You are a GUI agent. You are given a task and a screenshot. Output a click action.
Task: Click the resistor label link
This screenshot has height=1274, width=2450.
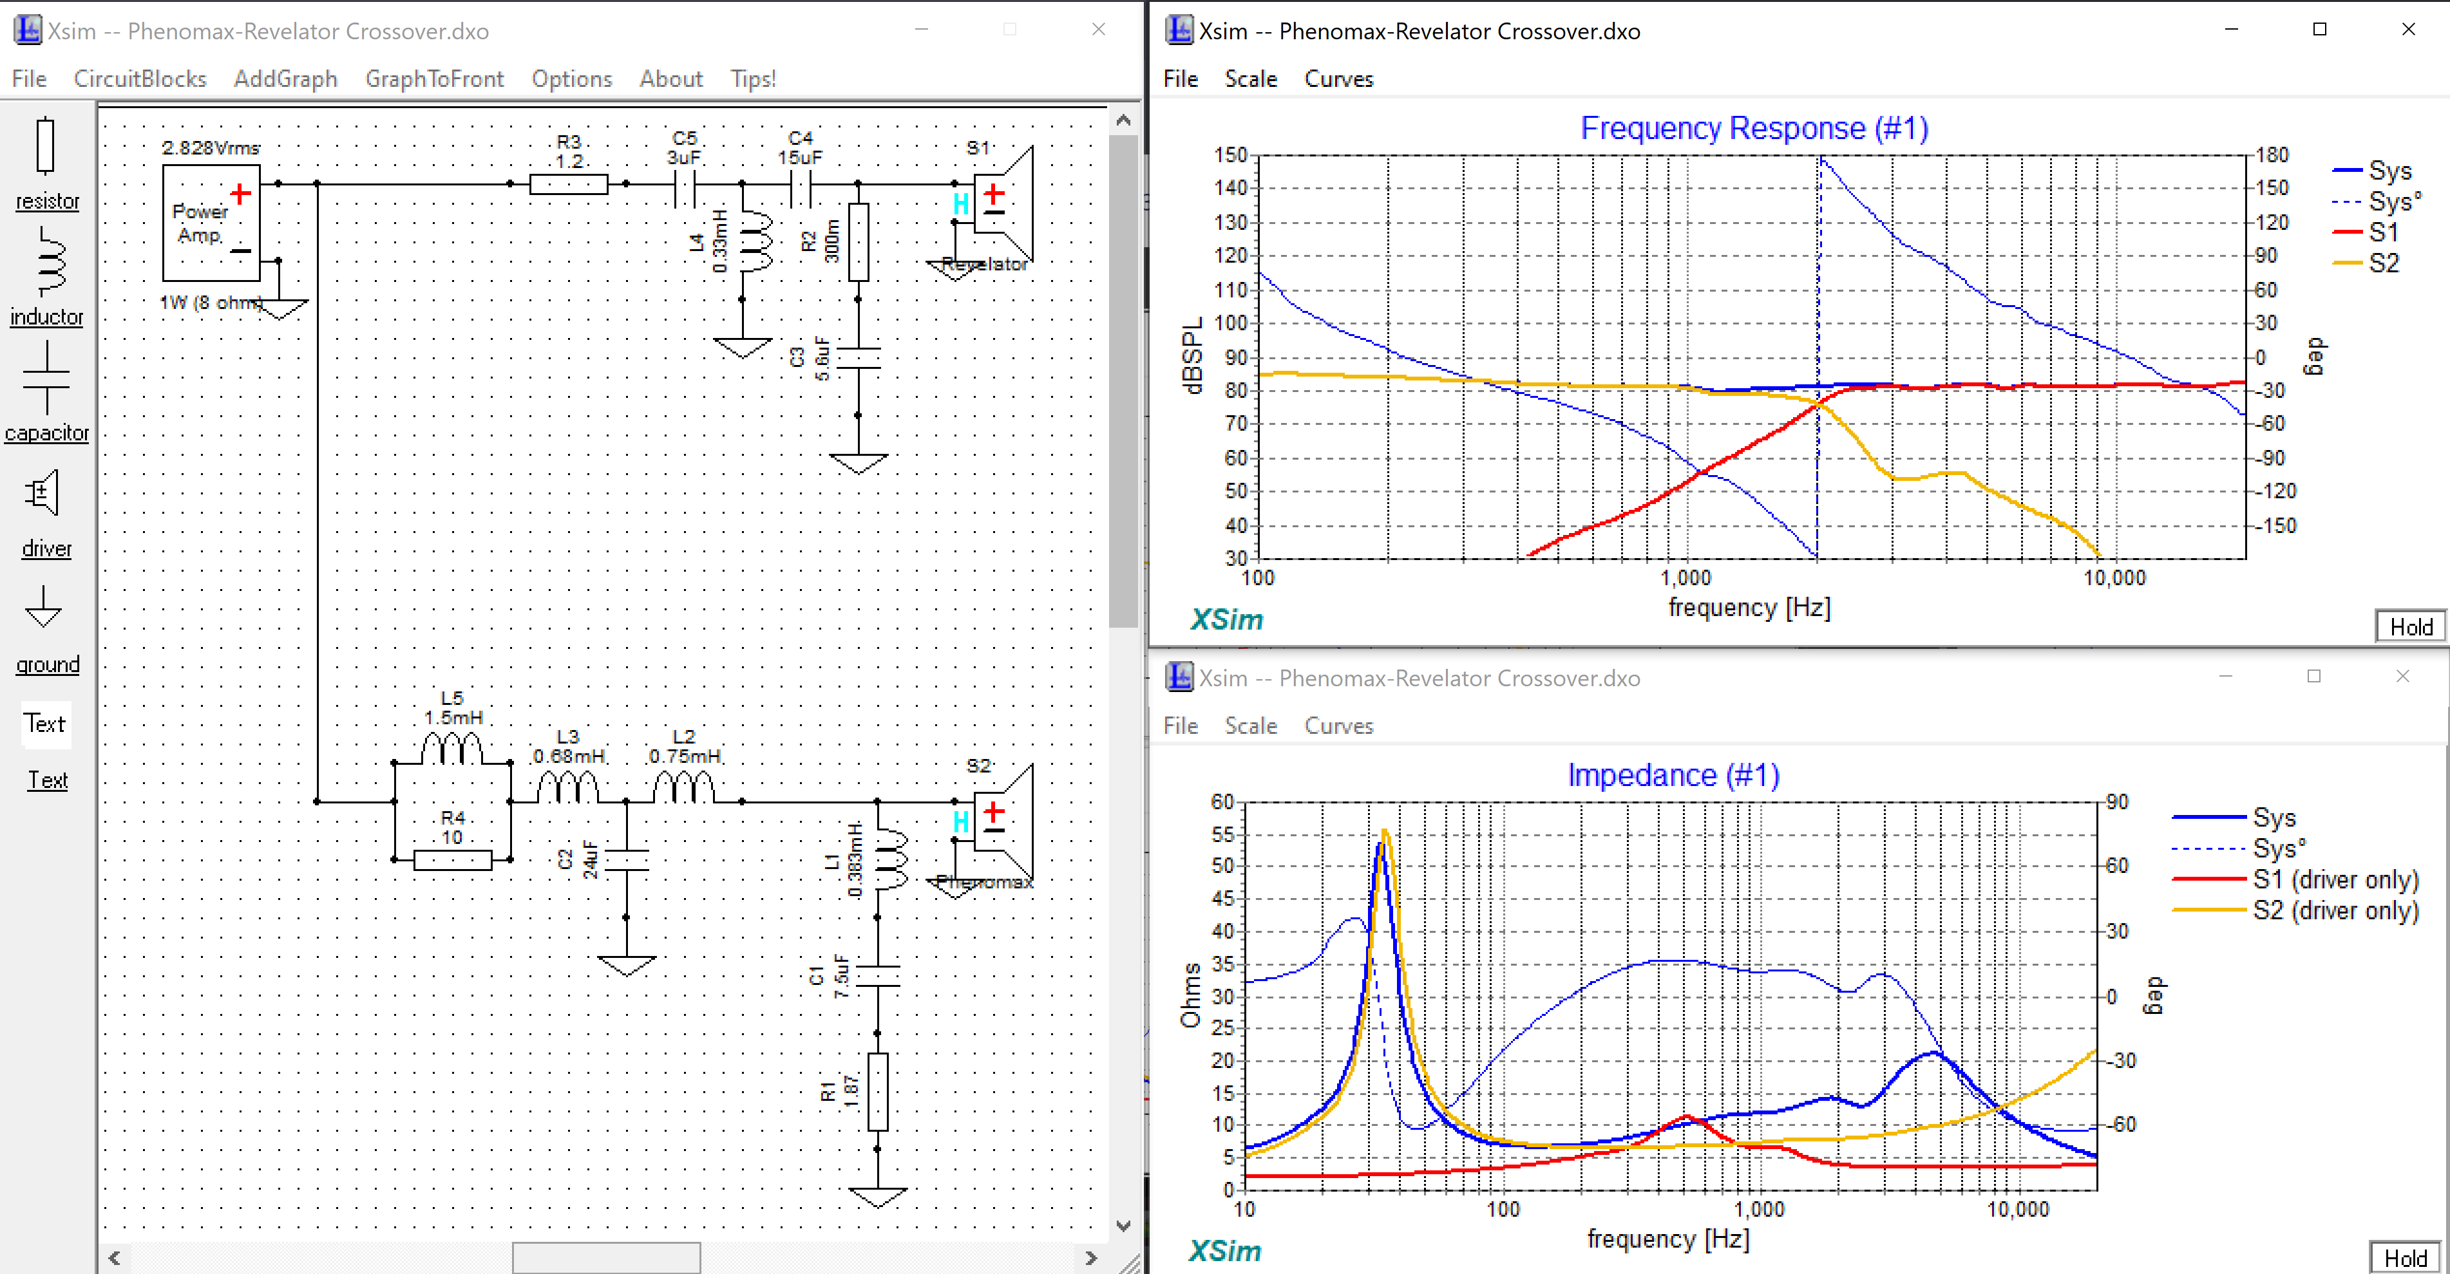click(x=48, y=201)
